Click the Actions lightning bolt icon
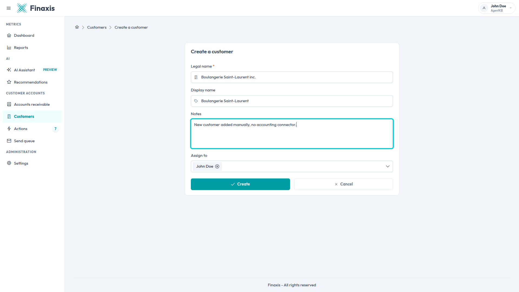 point(9,129)
